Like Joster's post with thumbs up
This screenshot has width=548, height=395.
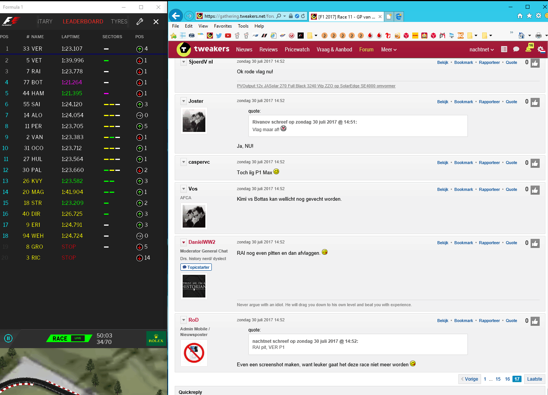535,102
